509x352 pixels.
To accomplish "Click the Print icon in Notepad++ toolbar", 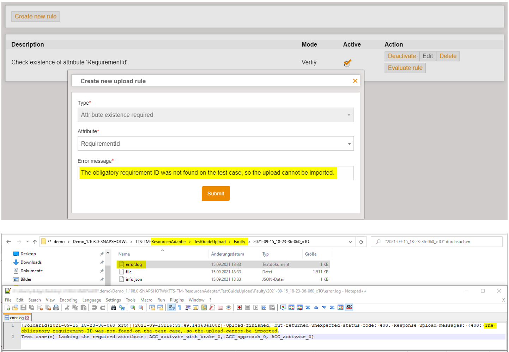I will 56,308.
